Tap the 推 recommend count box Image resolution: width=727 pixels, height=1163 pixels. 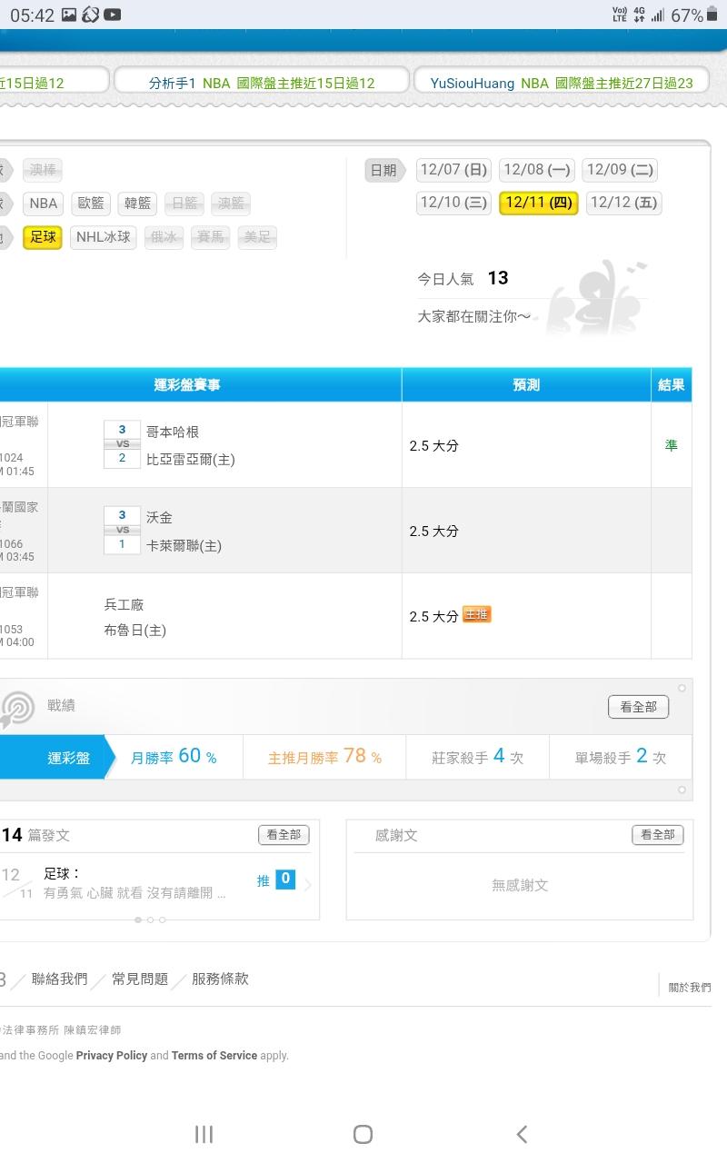click(x=284, y=879)
